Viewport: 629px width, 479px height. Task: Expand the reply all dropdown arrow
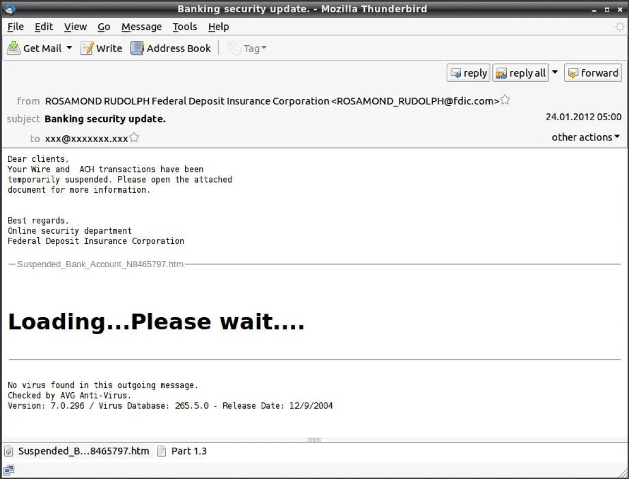555,73
